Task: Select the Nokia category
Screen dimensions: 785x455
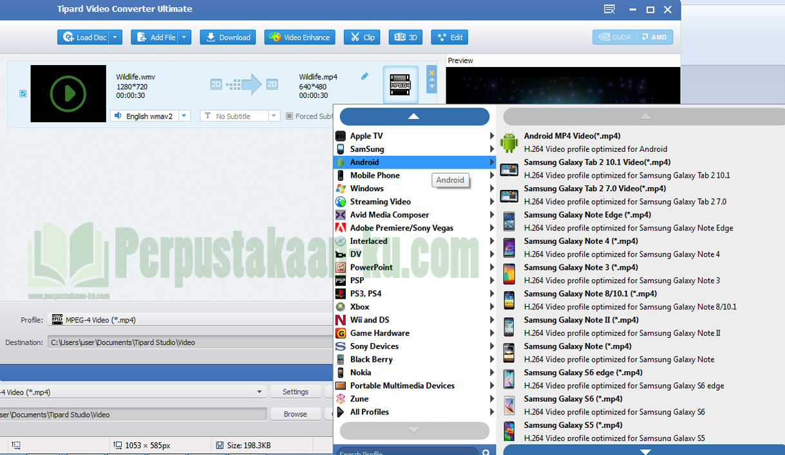Action: [415, 373]
